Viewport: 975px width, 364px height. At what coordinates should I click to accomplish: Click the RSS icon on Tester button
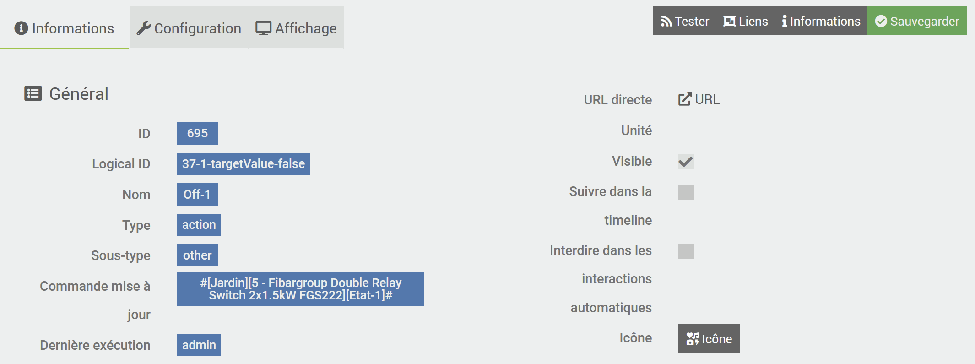click(x=666, y=22)
